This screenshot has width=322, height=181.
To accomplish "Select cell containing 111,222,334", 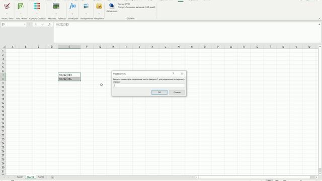I will pos(69,79).
